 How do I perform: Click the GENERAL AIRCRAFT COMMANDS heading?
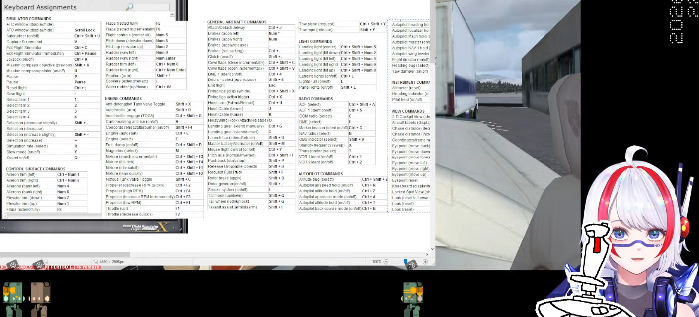click(236, 22)
